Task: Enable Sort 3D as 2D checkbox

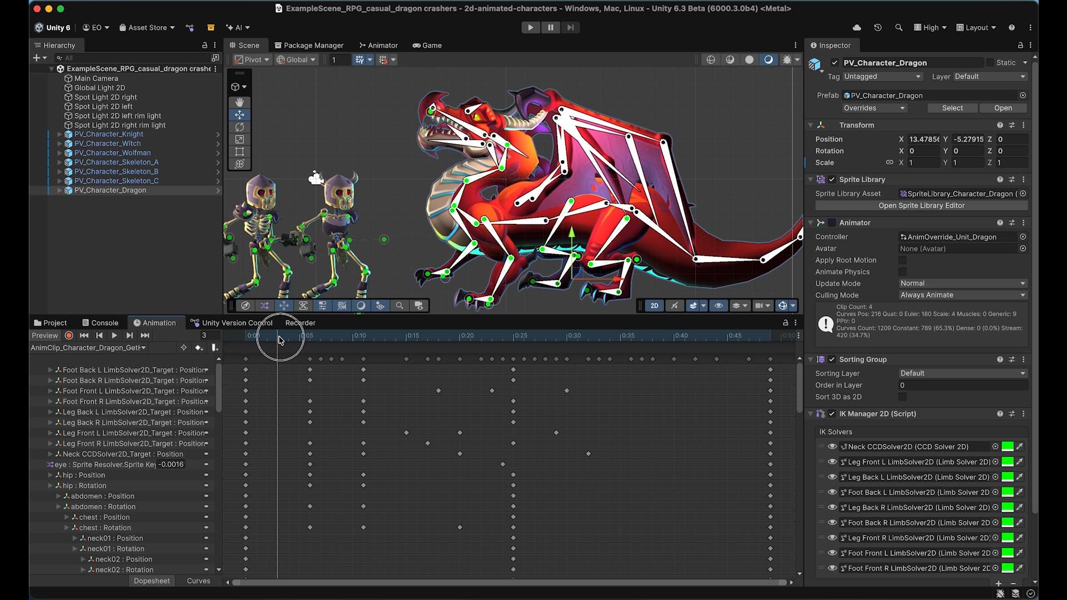Action: point(903,397)
